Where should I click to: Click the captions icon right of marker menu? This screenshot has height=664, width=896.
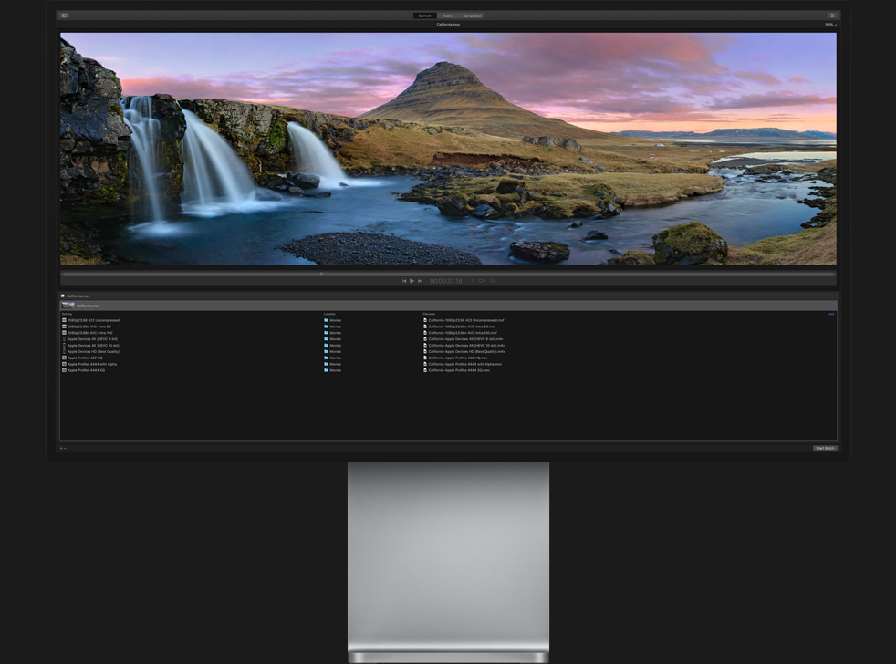pos(492,281)
